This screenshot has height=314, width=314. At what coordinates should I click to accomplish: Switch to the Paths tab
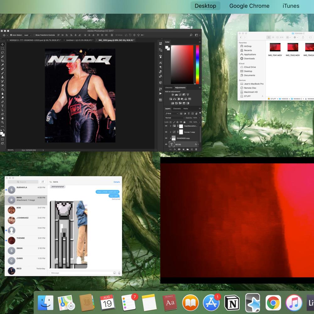[186, 109]
